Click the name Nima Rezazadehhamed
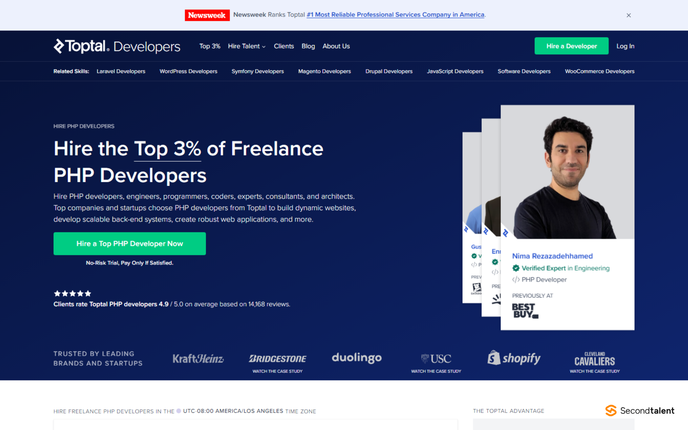Image resolution: width=688 pixels, height=430 pixels. click(x=552, y=256)
